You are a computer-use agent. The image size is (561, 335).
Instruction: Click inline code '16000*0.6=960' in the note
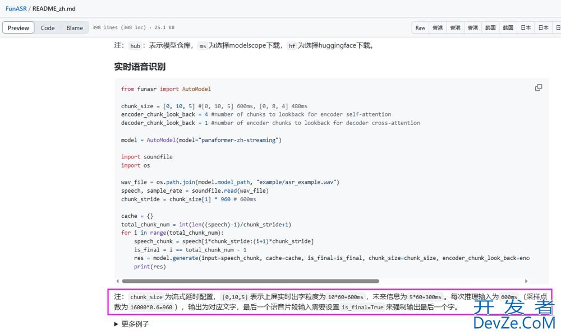[x=151, y=307]
